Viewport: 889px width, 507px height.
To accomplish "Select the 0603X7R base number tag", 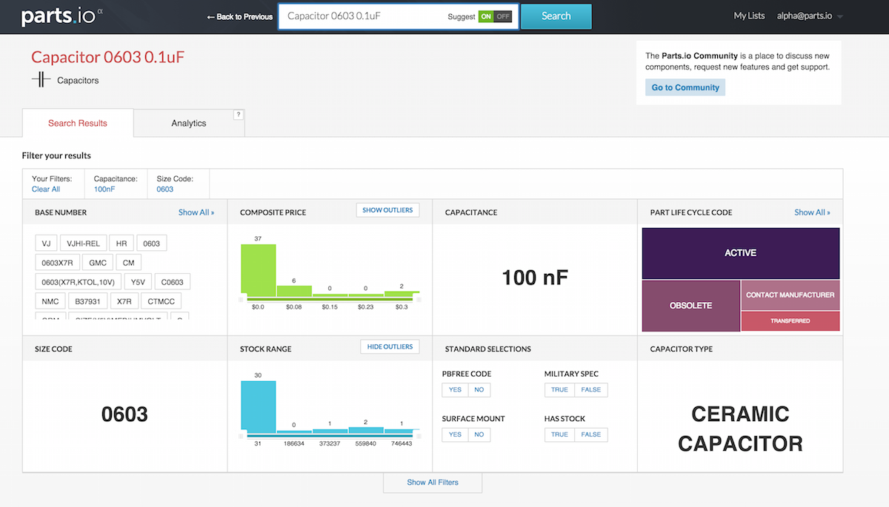I will 57,262.
